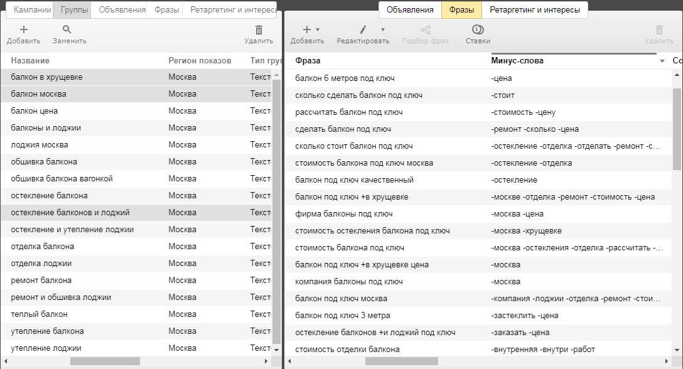Select phrase 'фирма балконы под ключ'

click(x=344, y=215)
